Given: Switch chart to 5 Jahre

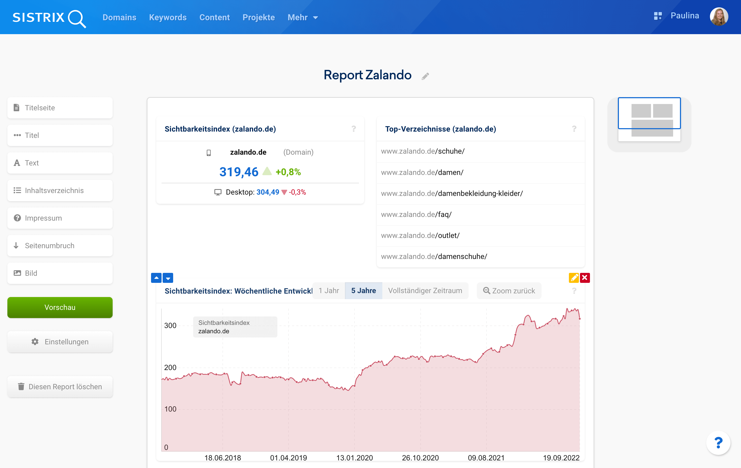Looking at the screenshot, I should (x=363, y=291).
